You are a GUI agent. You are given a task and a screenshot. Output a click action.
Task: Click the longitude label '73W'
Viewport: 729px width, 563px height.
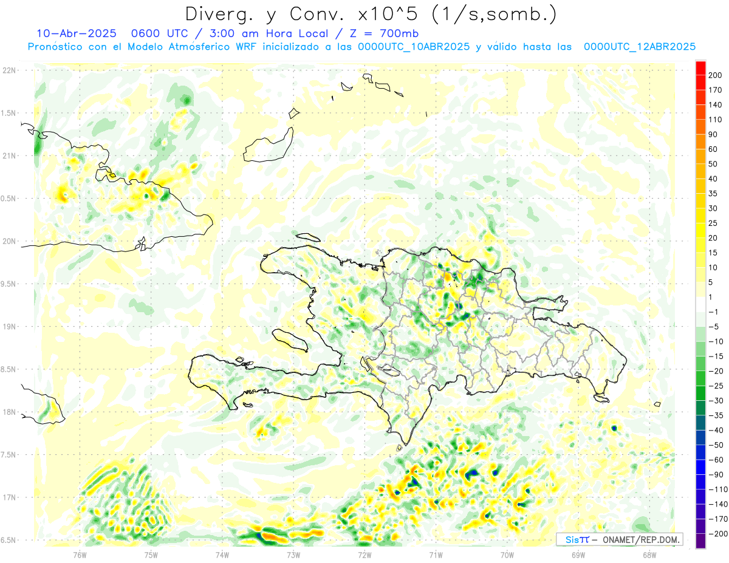tap(293, 554)
